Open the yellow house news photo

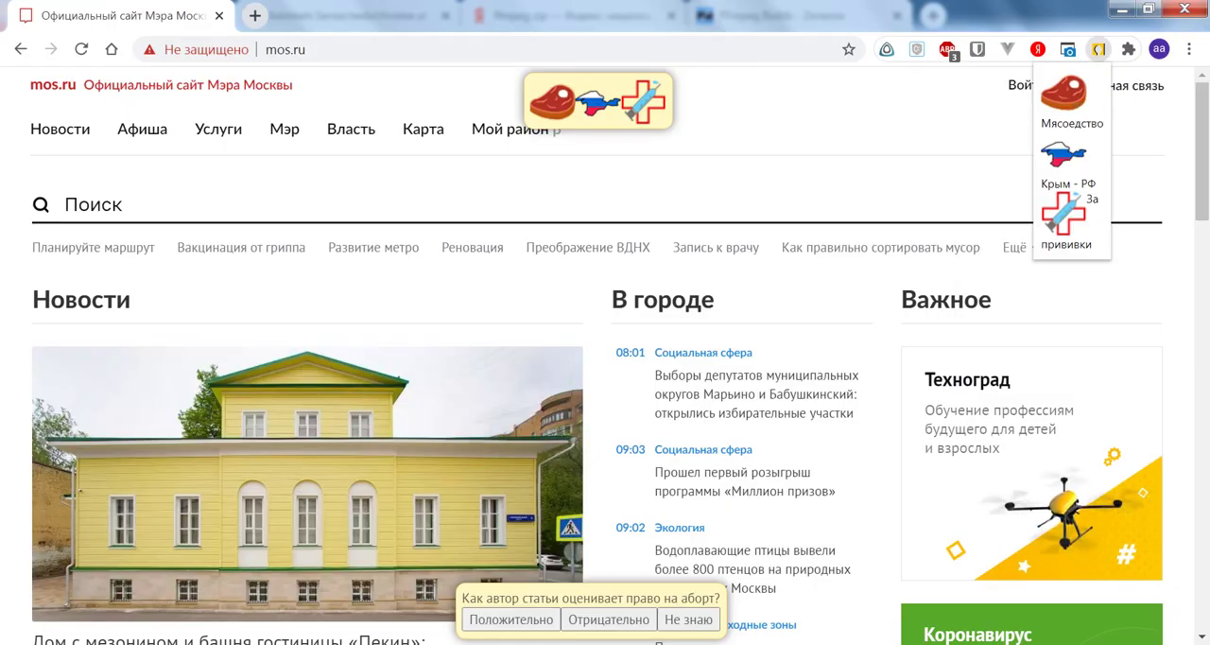(307, 483)
